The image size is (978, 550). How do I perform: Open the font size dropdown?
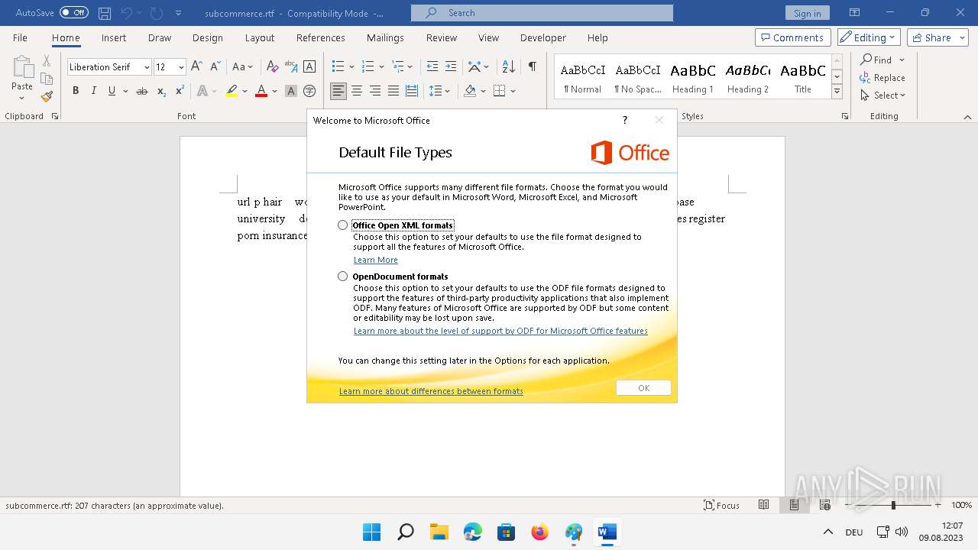pyautogui.click(x=181, y=67)
